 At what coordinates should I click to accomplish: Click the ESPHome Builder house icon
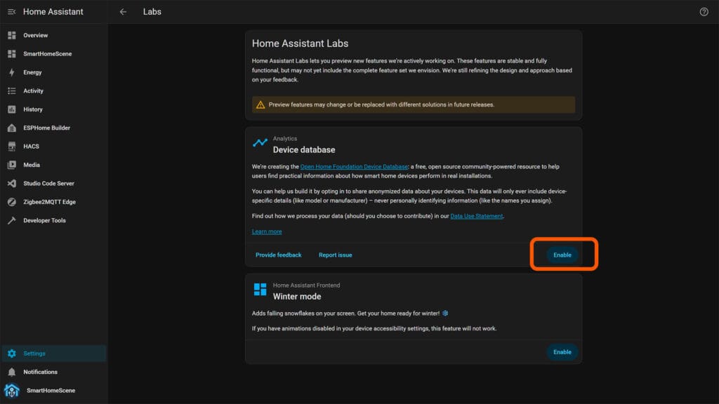pyautogui.click(x=12, y=128)
